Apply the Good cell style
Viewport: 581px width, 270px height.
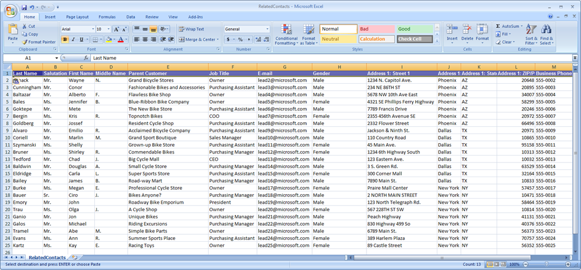coord(415,29)
